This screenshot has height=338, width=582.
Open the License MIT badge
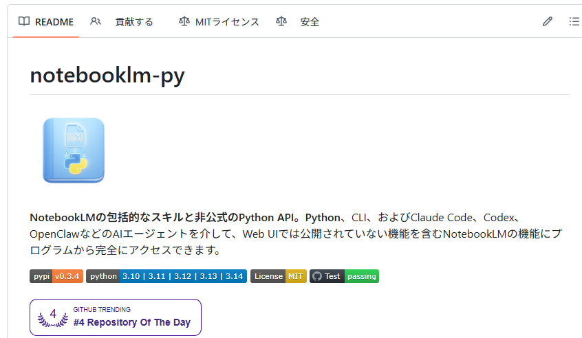pyautogui.click(x=279, y=276)
